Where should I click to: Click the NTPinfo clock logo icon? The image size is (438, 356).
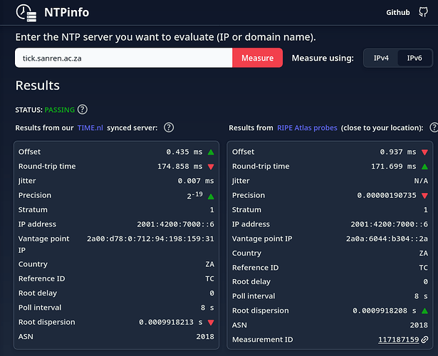pyautogui.click(x=26, y=13)
